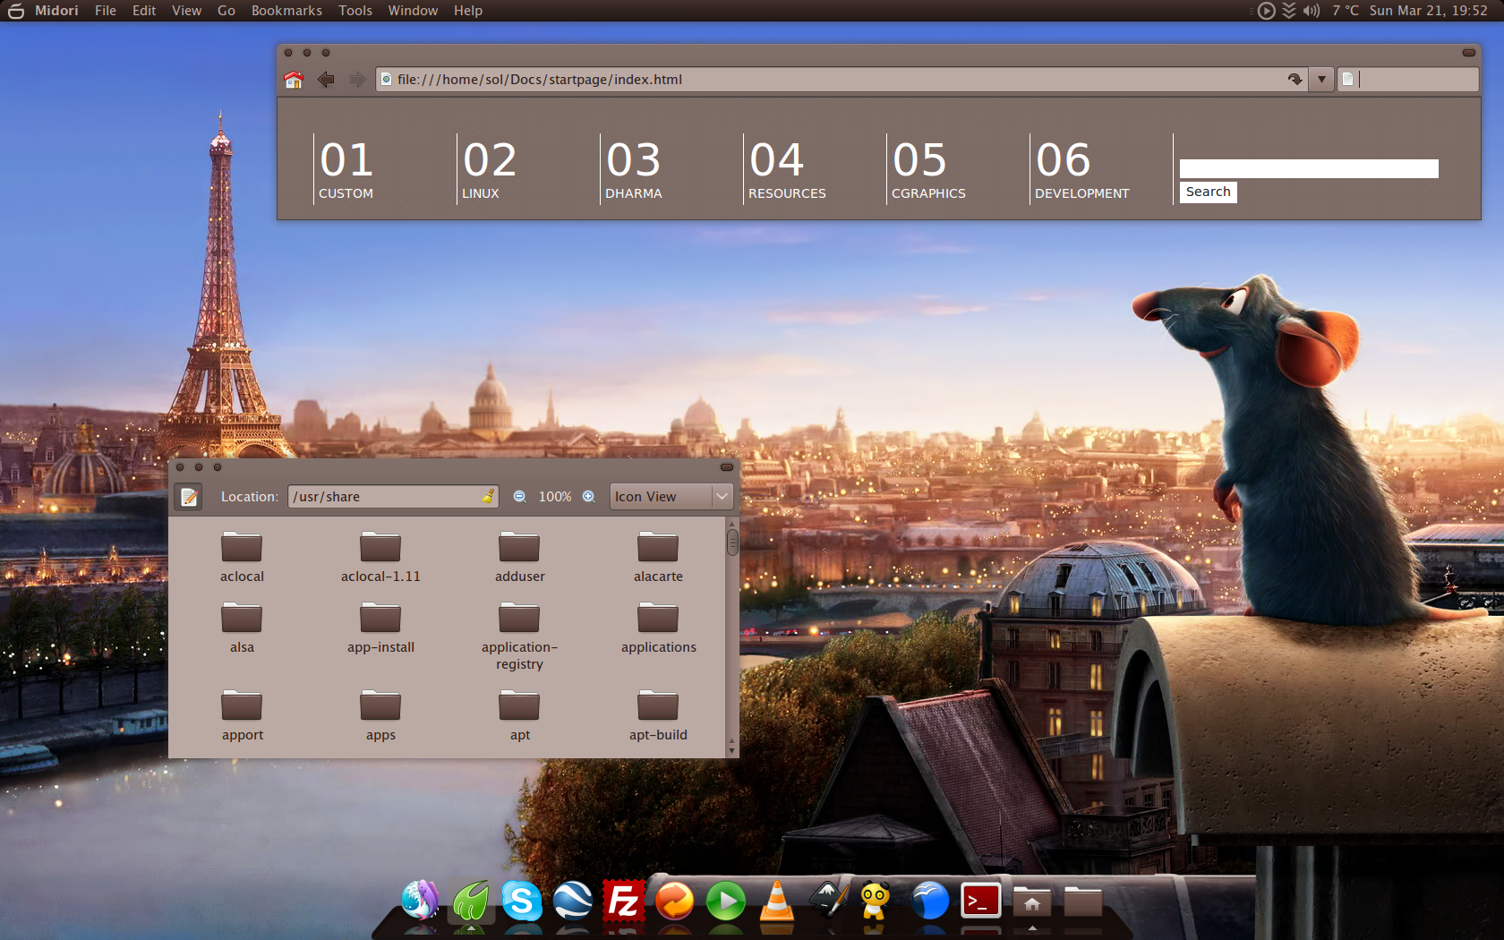Open the File menu
This screenshot has height=940, width=1504.
(x=106, y=11)
